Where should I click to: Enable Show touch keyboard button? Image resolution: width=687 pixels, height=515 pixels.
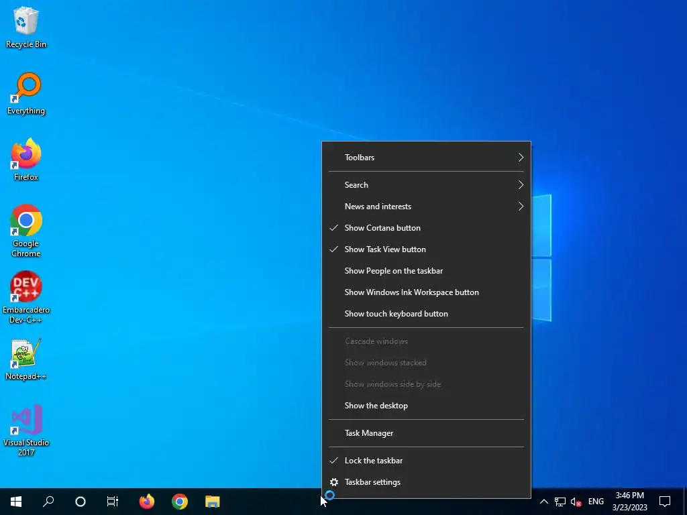pyautogui.click(x=426, y=314)
